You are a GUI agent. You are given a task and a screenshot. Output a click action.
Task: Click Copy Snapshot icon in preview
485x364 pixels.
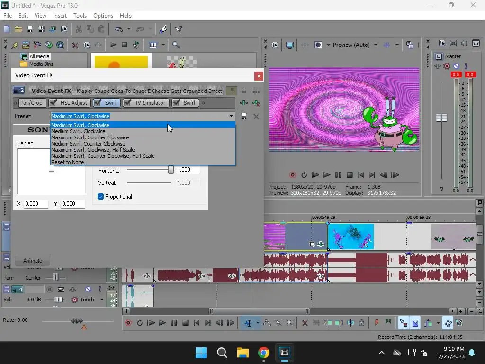click(x=410, y=45)
